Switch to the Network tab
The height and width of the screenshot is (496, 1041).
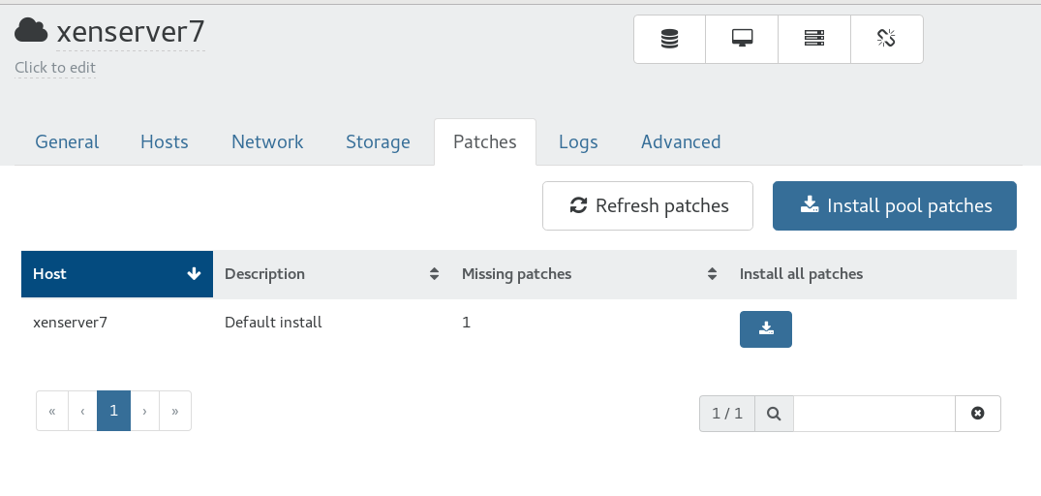tap(267, 142)
